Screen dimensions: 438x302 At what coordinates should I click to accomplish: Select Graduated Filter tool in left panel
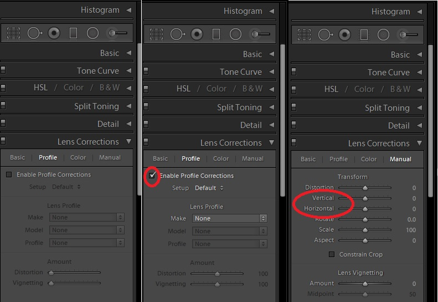click(73, 33)
